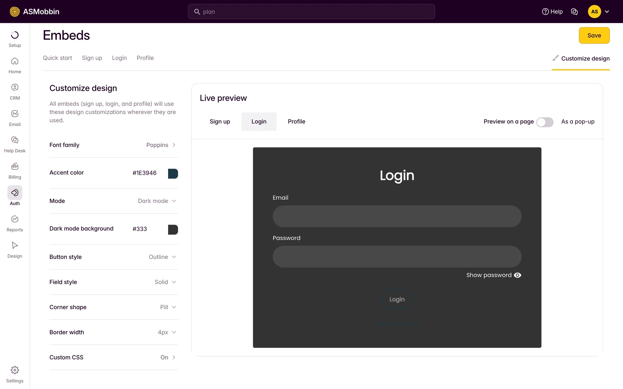Open the Design sidebar section
The image size is (623, 389).
[15, 250]
